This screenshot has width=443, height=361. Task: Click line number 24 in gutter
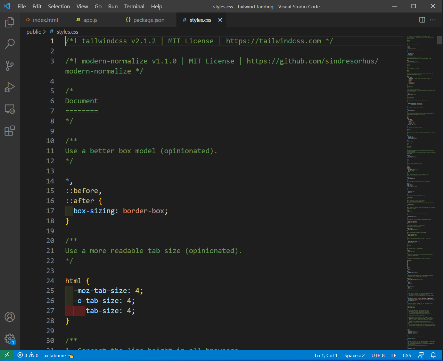[x=50, y=281]
